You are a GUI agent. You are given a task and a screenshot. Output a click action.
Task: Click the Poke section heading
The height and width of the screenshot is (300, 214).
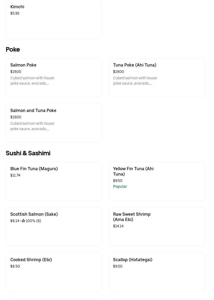(13, 49)
